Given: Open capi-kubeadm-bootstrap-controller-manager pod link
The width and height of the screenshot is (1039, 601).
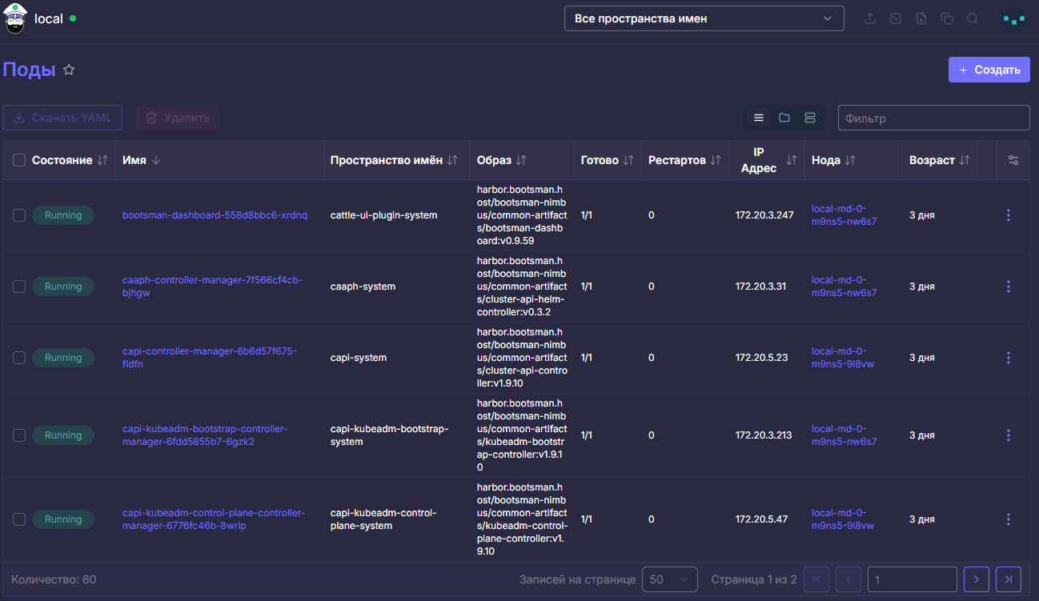Looking at the screenshot, I should coord(205,435).
